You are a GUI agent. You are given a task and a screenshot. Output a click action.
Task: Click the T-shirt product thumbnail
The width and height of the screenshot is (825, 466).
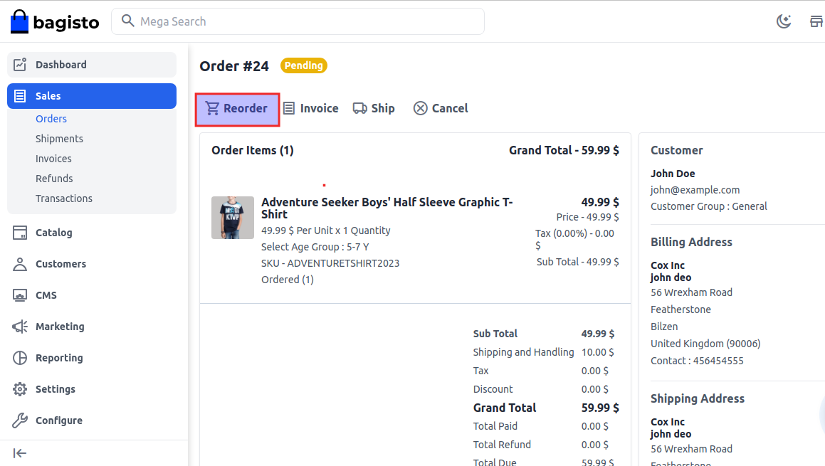click(x=233, y=218)
